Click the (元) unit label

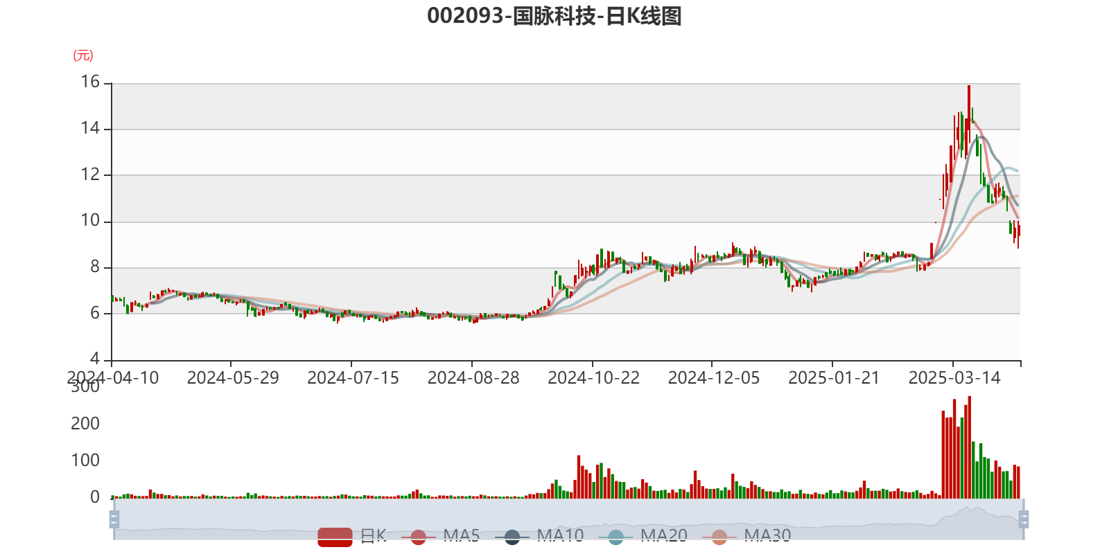83,55
